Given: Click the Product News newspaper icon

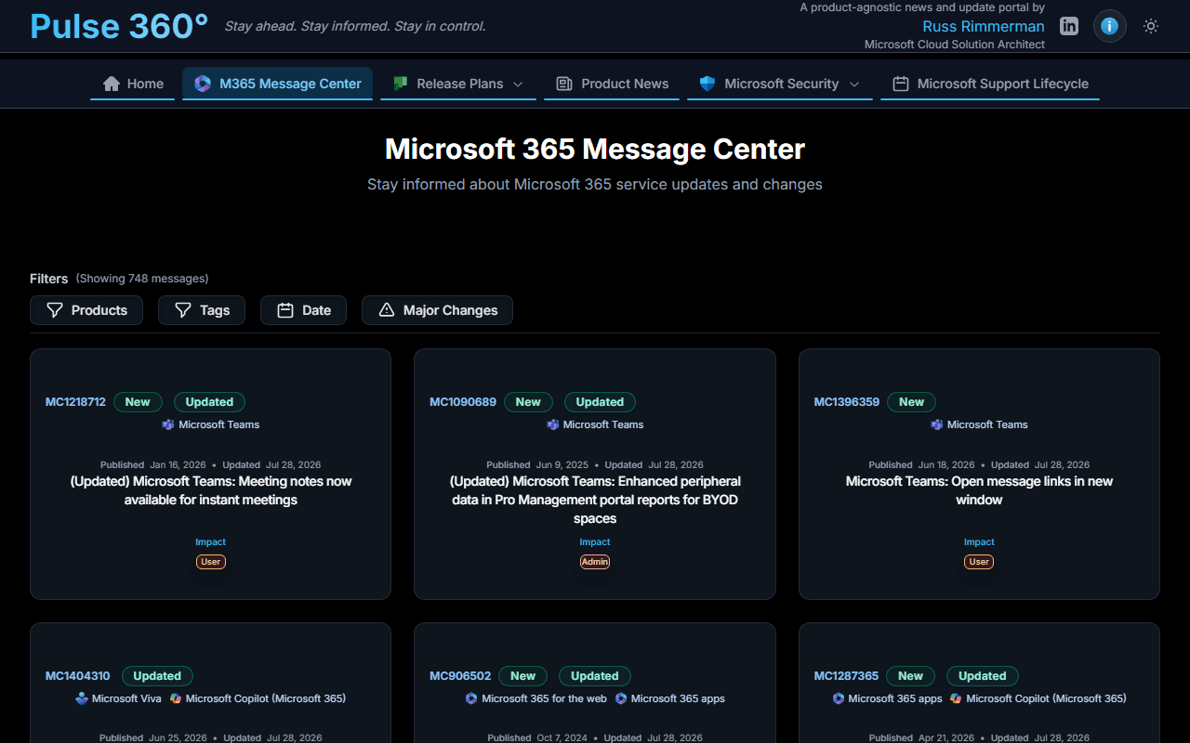Looking at the screenshot, I should point(564,84).
